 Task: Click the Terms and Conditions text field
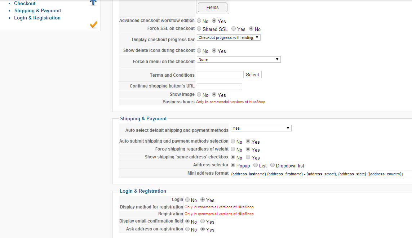coord(219,75)
